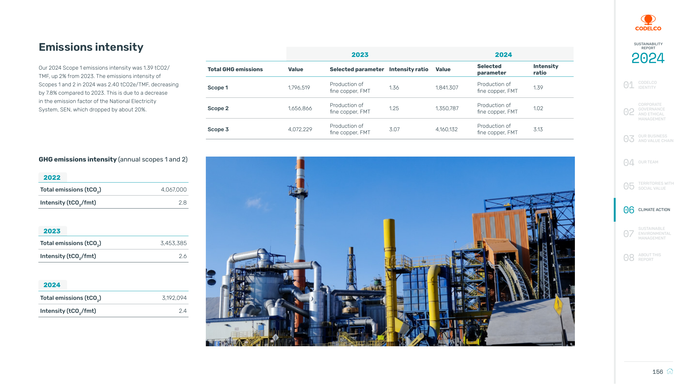Click the 2023 Selected parameter column header

pos(357,69)
